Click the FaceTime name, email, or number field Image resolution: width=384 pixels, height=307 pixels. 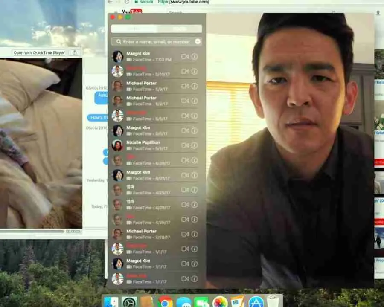coord(157,42)
